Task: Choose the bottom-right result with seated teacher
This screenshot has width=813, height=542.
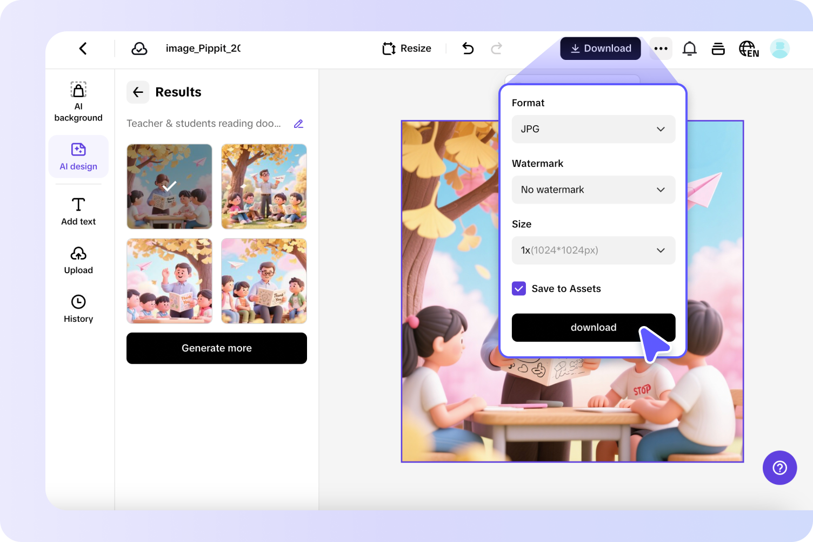Action: (264, 281)
